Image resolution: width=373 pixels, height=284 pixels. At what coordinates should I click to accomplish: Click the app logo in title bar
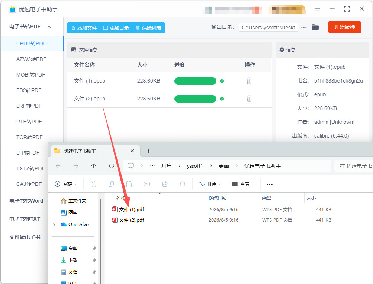(13, 9)
